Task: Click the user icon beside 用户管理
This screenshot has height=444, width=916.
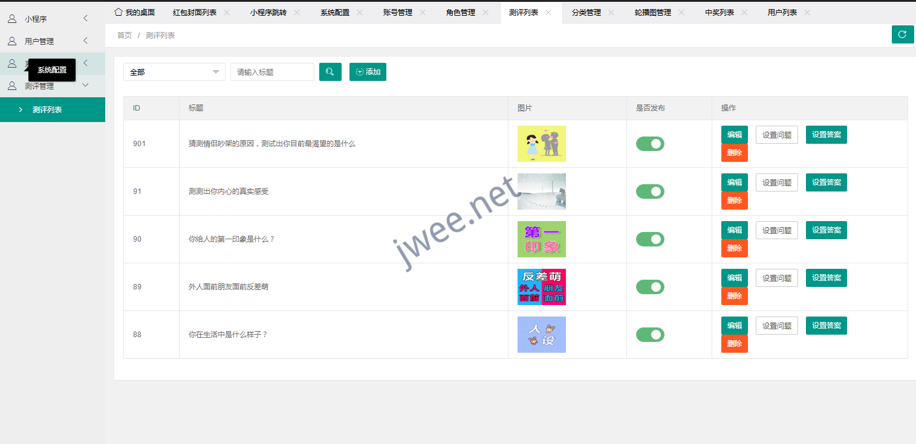Action: click(12, 41)
